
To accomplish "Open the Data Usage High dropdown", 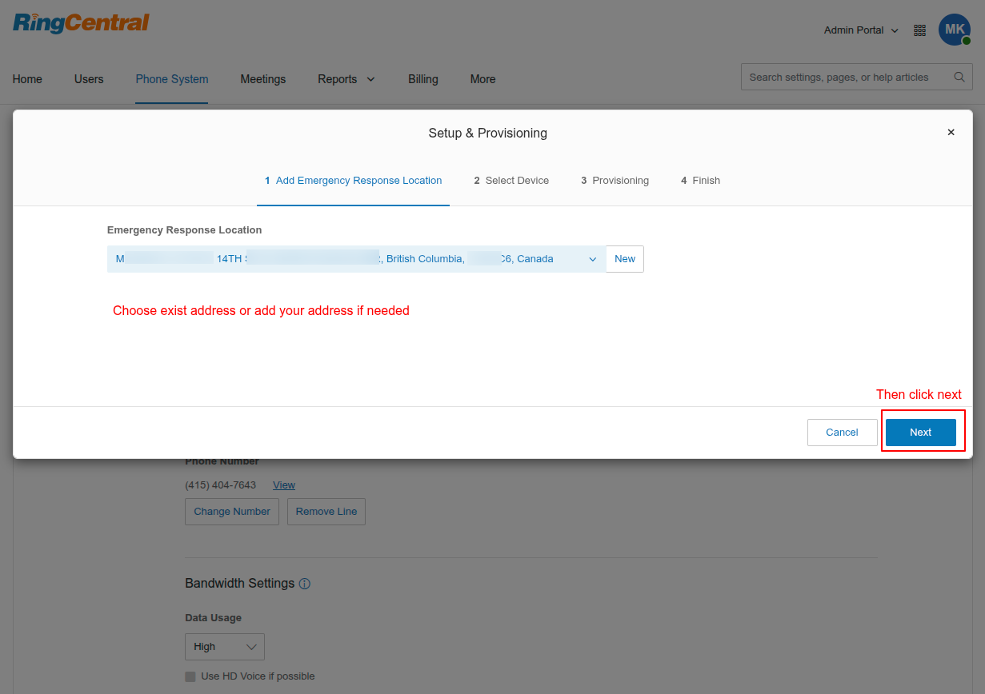I will 225,647.
